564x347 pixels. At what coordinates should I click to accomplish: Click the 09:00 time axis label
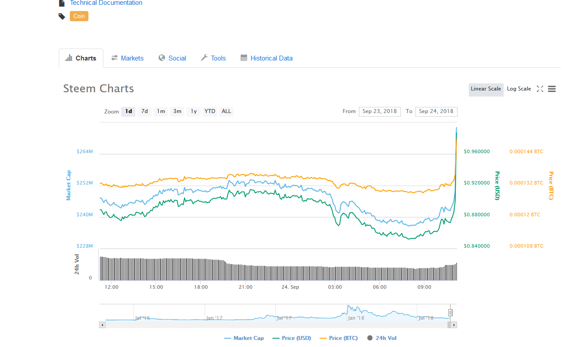click(424, 287)
